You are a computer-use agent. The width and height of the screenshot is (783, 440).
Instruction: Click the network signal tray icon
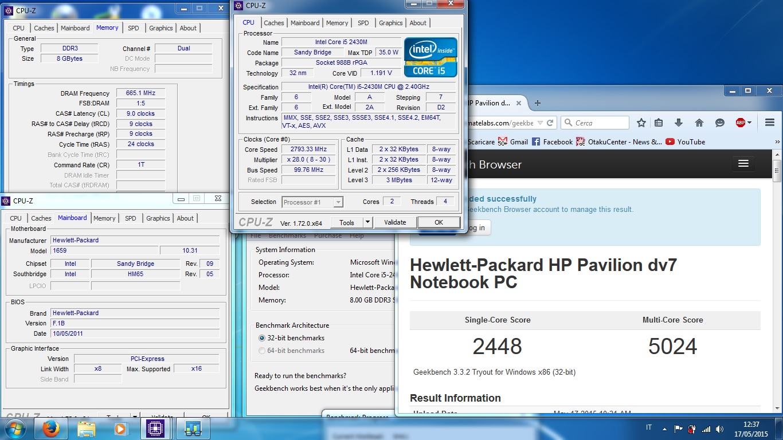706,429
